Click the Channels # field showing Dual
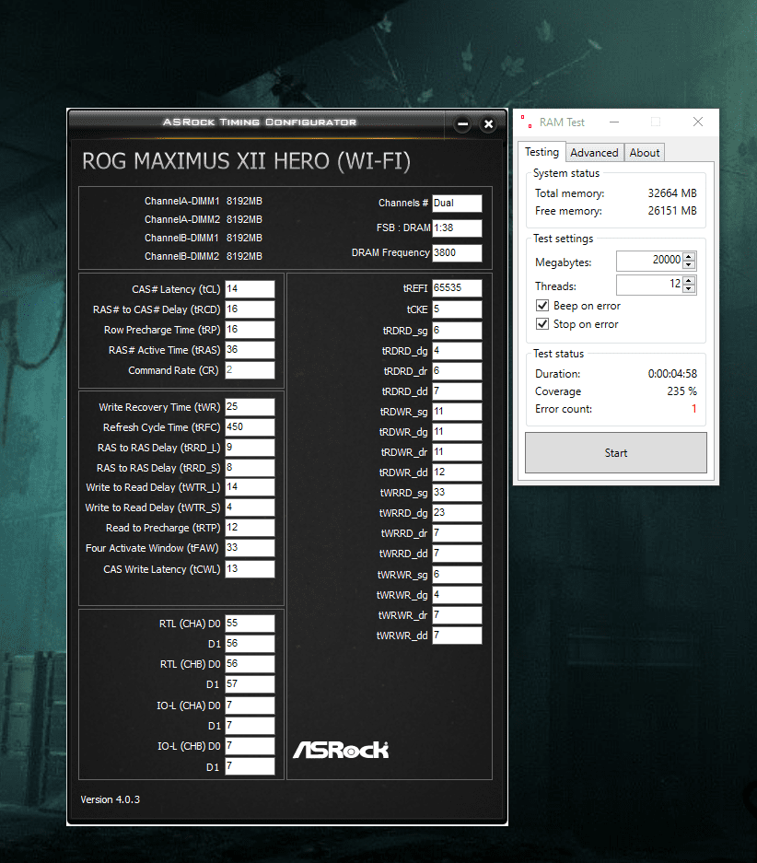This screenshot has height=863, width=757. [x=457, y=204]
